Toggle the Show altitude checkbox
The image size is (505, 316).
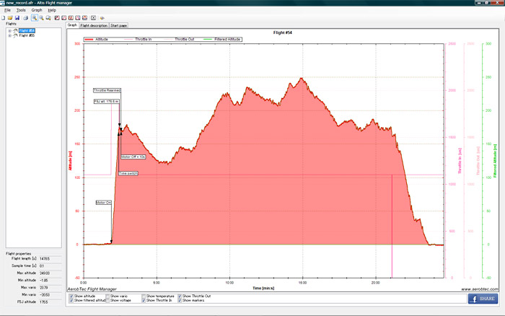coord(71,296)
